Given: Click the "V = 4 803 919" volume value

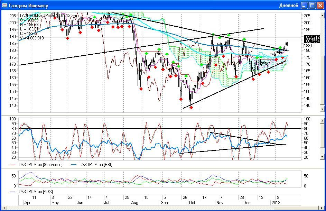Looking at the screenshot, I should click(32, 38).
